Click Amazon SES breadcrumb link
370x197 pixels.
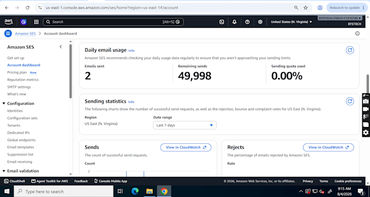point(25,34)
